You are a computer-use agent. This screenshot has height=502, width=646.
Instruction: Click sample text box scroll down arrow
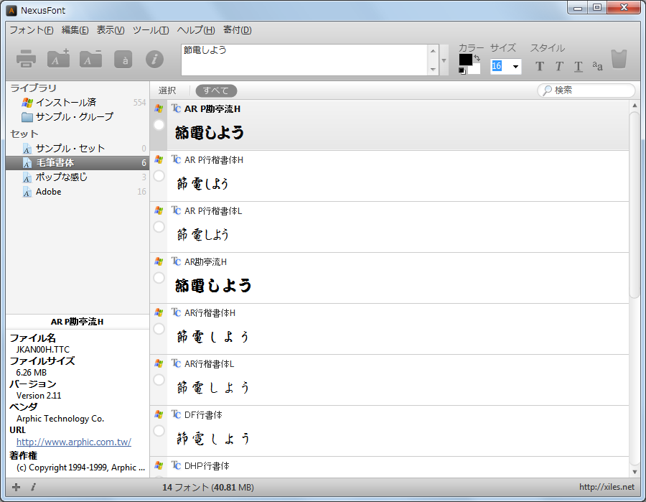pyautogui.click(x=433, y=69)
